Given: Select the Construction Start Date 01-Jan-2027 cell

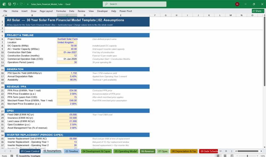Looking at the screenshot, I should 67,52.
